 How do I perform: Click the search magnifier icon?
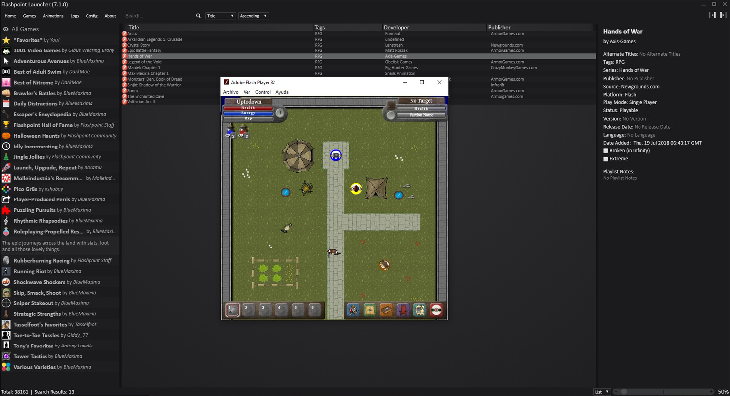(x=199, y=16)
